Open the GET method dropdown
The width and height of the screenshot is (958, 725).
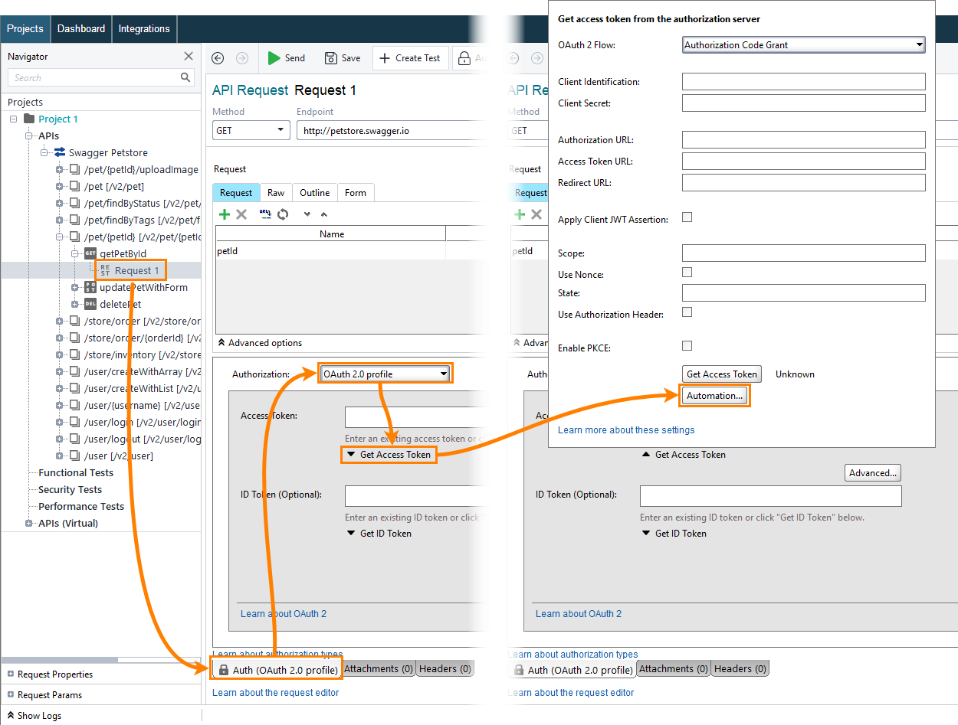click(251, 131)
